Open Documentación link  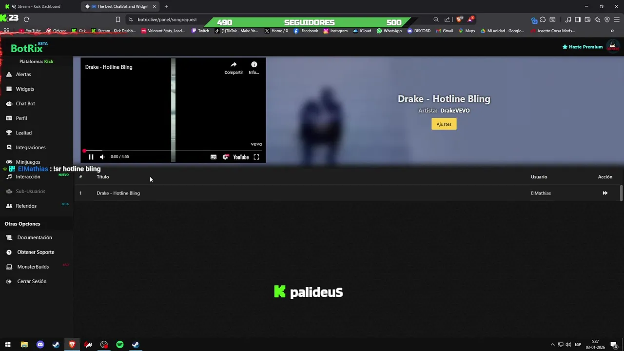pyautogui.click(x=34, y=237)
